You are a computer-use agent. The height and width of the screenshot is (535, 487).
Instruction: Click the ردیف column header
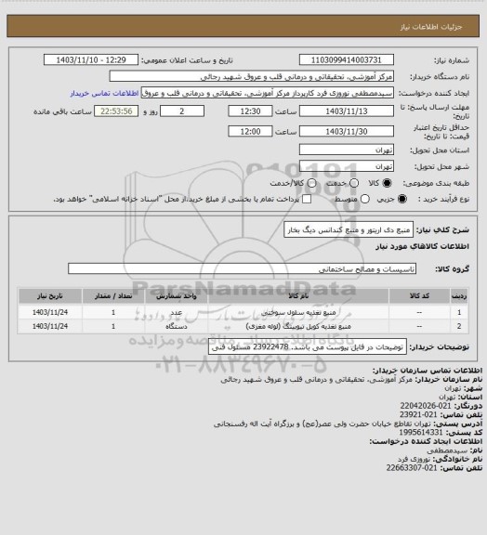tap(459, 296)
